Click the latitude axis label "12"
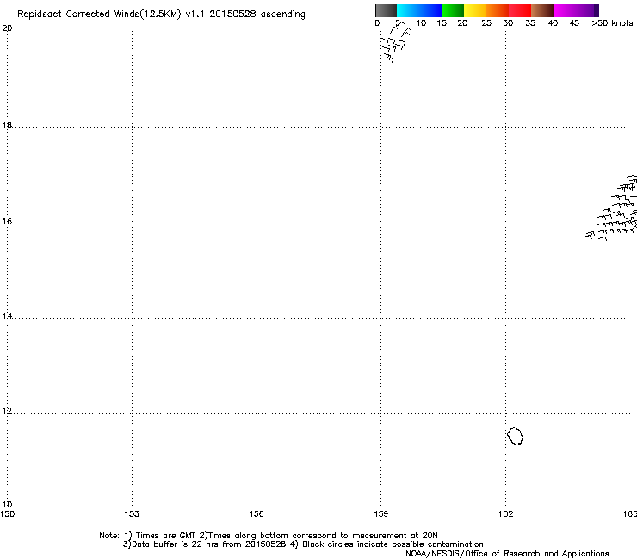 [7, 411]
